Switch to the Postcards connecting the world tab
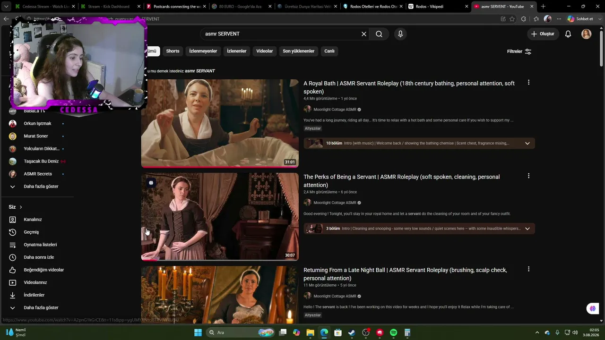605x340 pixels. [x=176, y=7]
